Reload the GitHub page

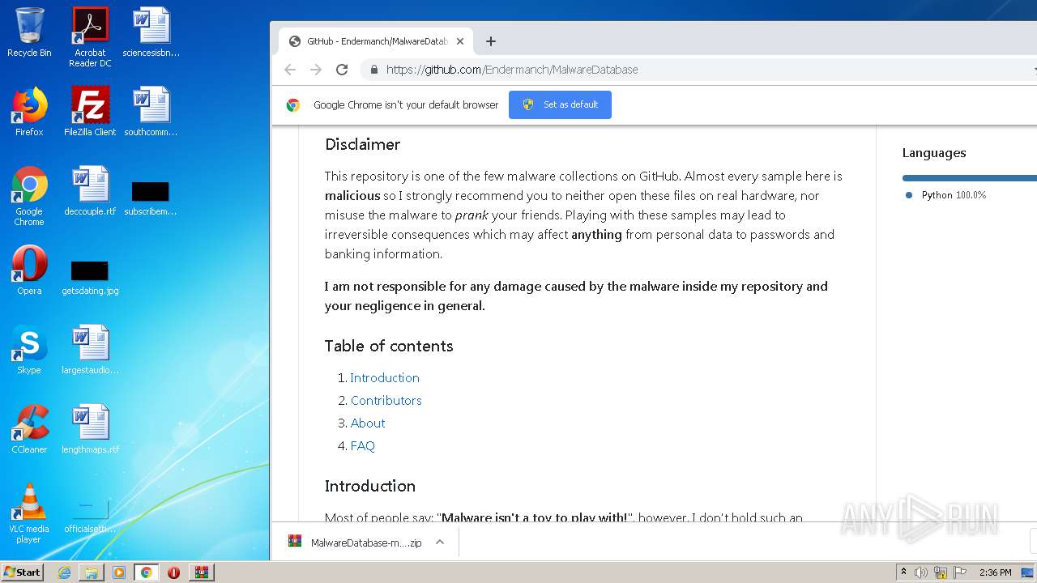[x=342, y=70]
